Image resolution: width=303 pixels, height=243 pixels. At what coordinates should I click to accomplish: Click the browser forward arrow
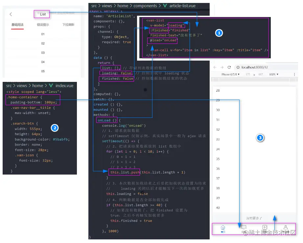[222, 67]
